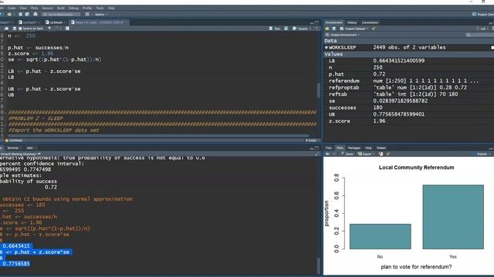Toggle the Source on Save checkbox
Screen dimensions: 494x277
31,28
